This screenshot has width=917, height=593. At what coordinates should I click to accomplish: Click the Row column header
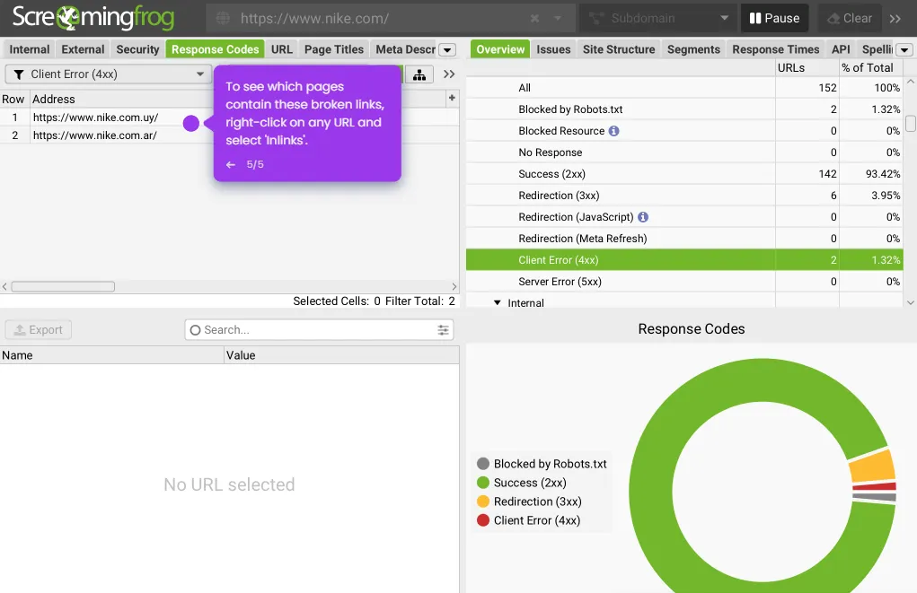[x=13, y=99]
